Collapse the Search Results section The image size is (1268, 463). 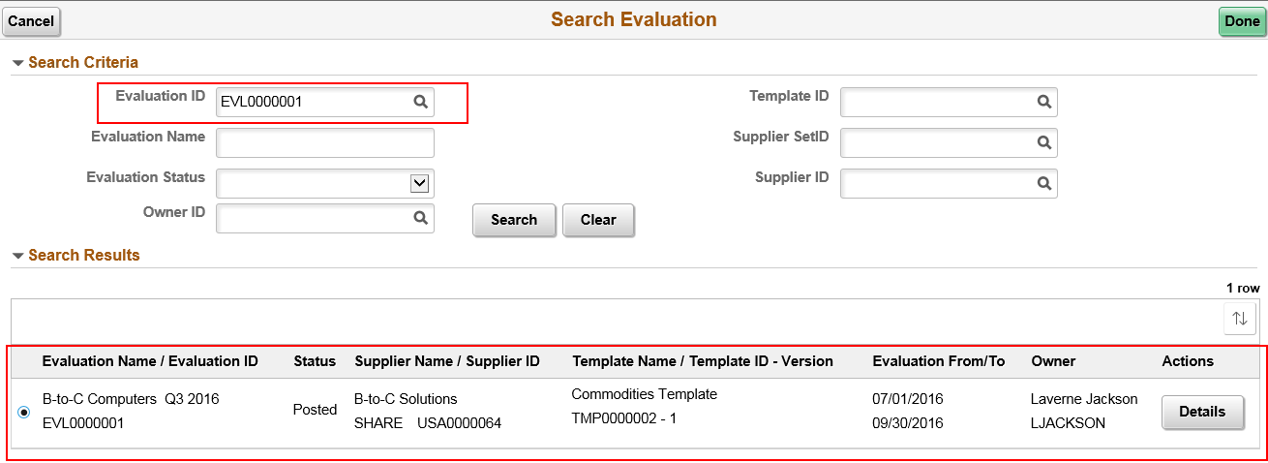pyautogui.click(x=17, y=256)
